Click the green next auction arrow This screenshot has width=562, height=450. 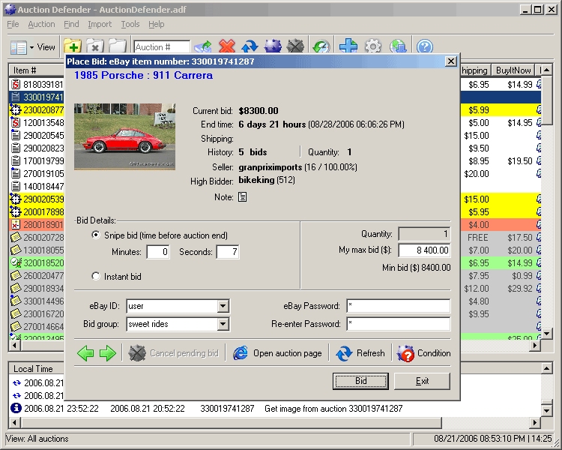point(108,353)
